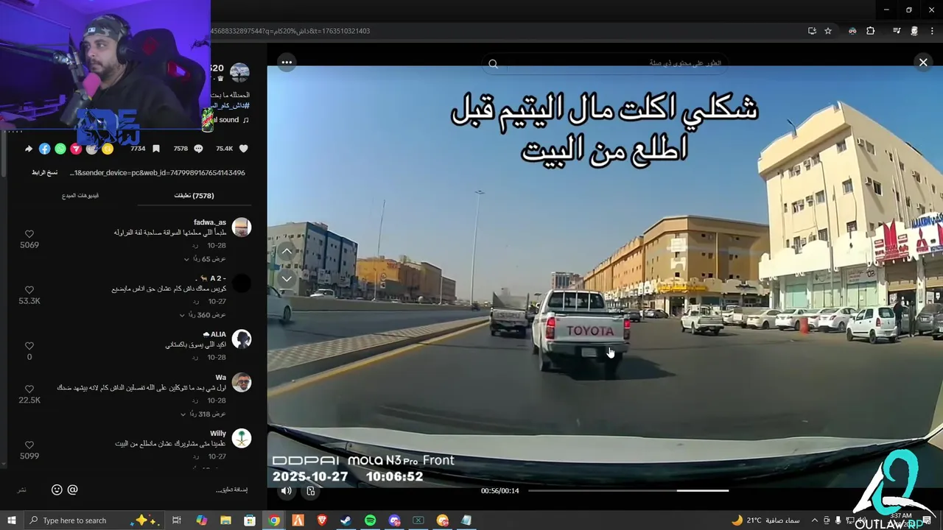Click the yellow share icon
Viewport: 943px width, 530px height.
[x=108, y=149]
